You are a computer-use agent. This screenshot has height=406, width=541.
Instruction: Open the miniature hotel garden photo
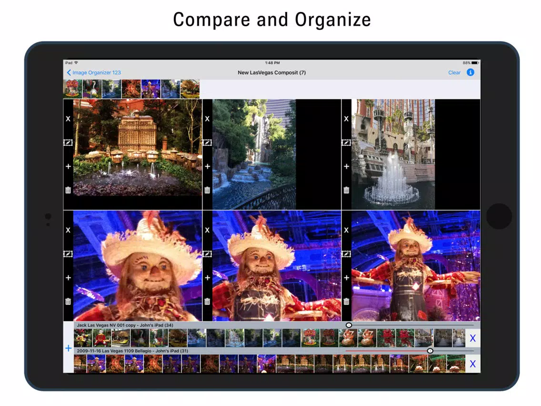point(138,148)
